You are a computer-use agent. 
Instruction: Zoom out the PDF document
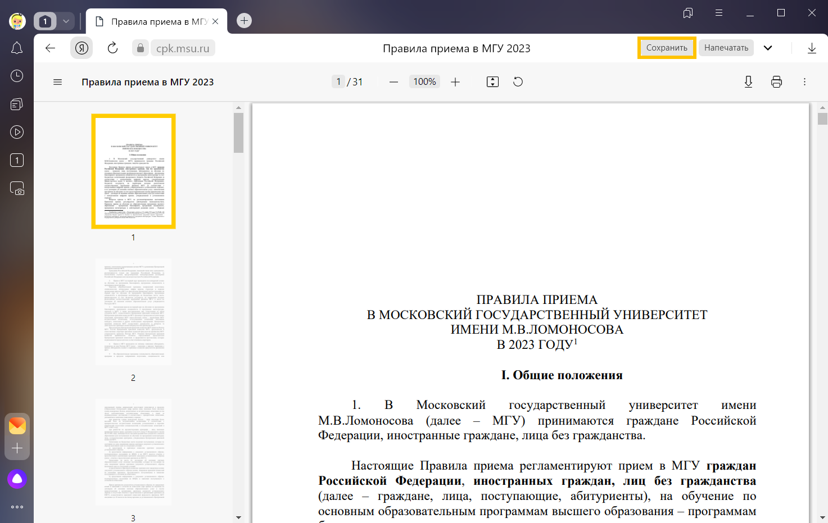[393, 82]
